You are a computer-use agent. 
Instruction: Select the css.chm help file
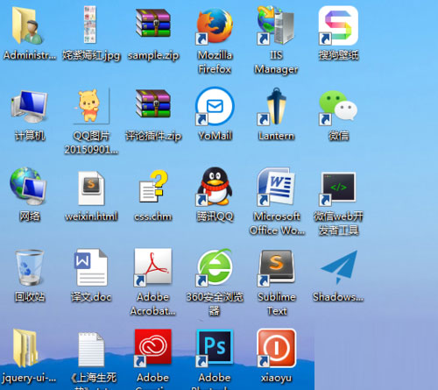pyautogui.click(x=153, y=187)
